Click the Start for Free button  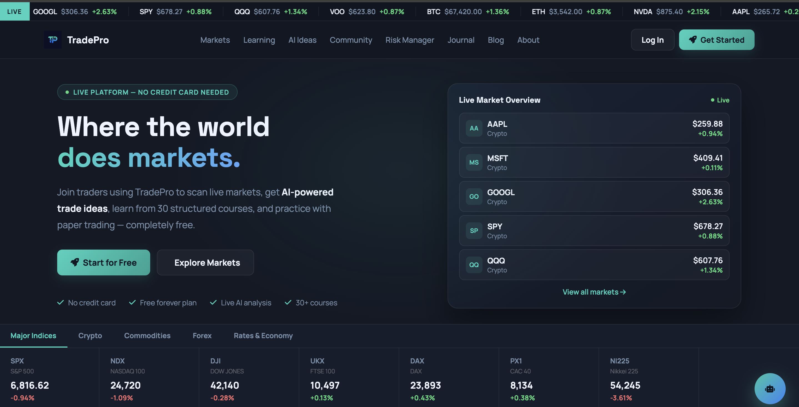104,262
